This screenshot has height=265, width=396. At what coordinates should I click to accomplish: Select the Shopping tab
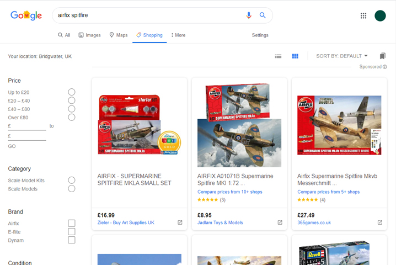coord(149,35)
